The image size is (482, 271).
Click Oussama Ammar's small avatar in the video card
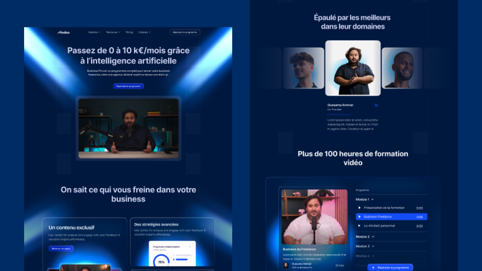coord(286,265)
